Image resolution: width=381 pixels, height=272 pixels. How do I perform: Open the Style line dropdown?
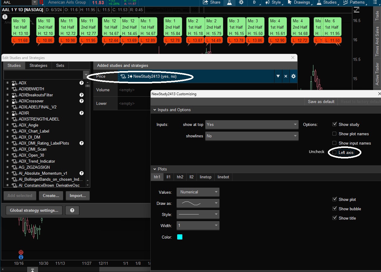198,214
